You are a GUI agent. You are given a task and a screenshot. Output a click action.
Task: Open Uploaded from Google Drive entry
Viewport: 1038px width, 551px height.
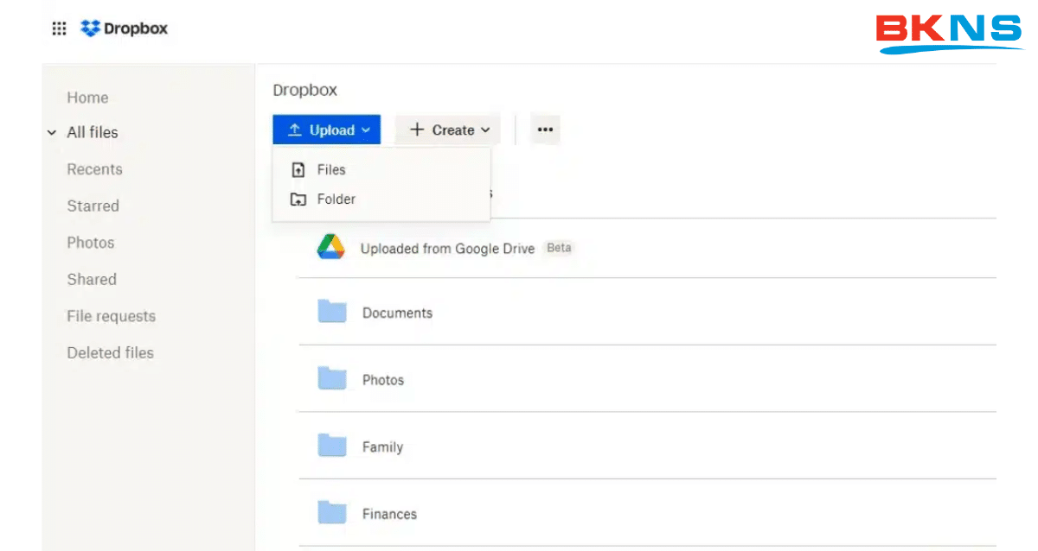[x=447, y=249]
